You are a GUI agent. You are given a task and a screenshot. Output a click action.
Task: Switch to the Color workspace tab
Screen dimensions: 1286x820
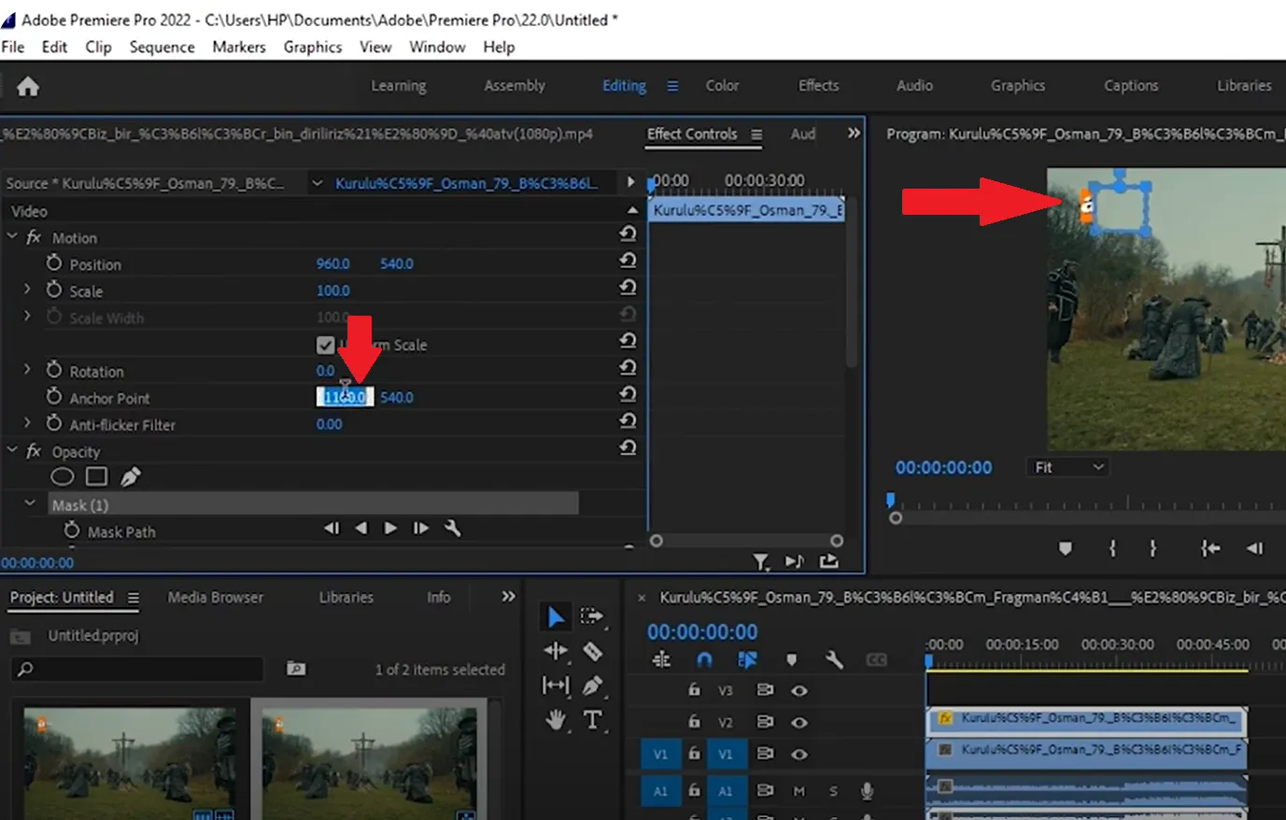pos(722,85)
